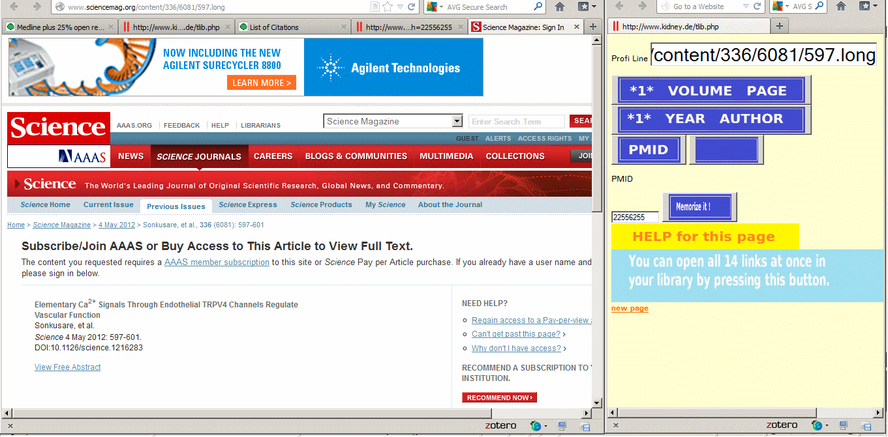Switch to the List of Citations tab
Screen dimensions: 888x437
292,27
